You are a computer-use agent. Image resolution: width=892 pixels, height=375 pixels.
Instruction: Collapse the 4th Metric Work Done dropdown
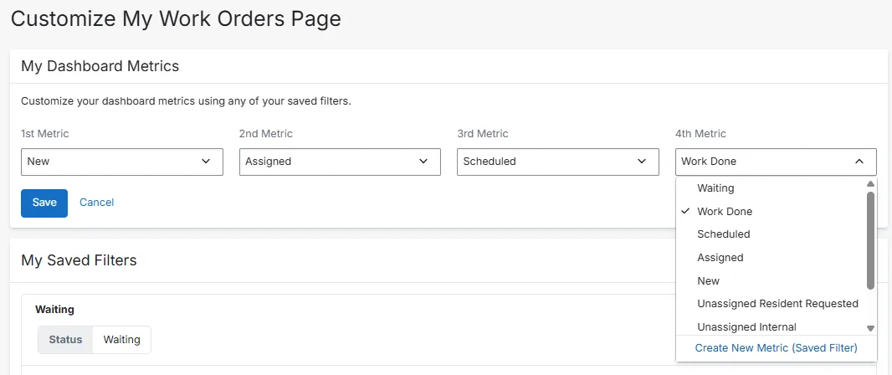tap(776, 162)
